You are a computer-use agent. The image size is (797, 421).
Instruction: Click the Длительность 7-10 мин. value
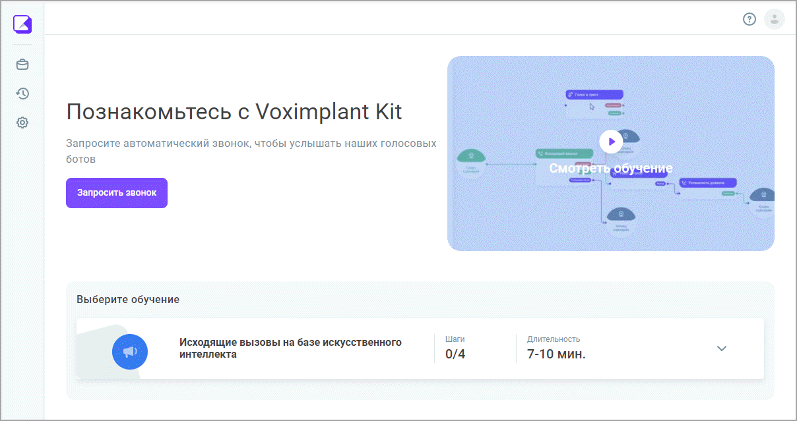(556, 354)
